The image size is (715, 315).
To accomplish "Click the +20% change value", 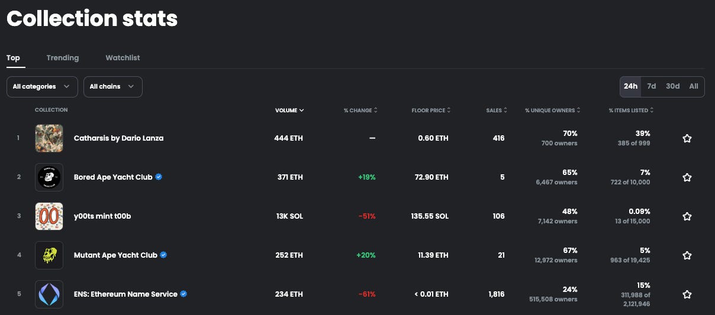I will pyautogui.click(x=366, y=255).
